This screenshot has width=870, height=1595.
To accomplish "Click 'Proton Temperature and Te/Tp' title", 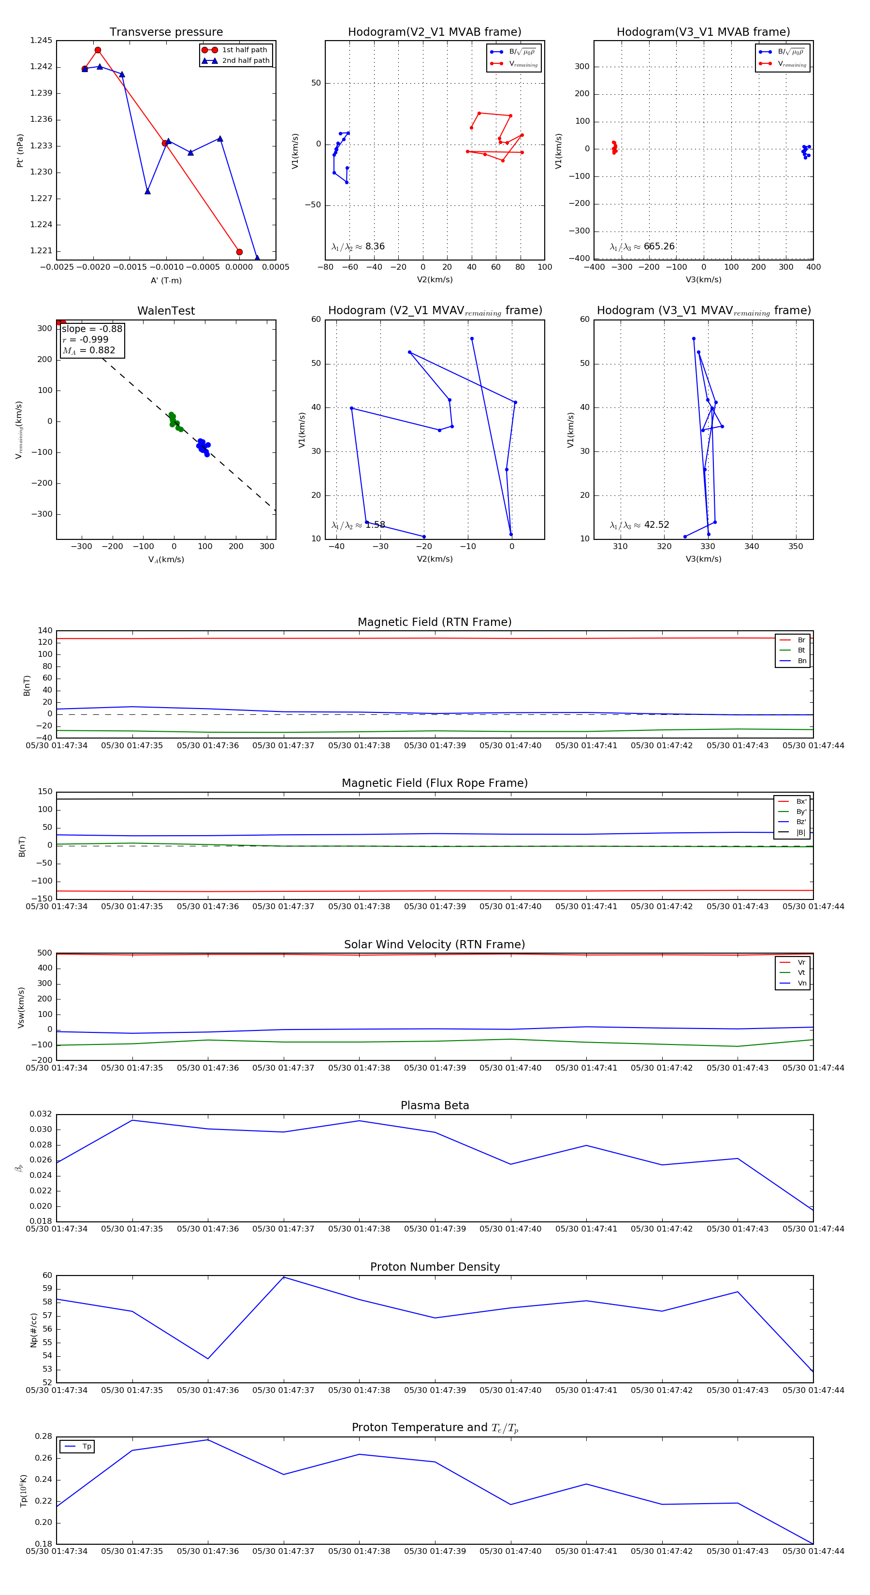I will coord(435,1428).
